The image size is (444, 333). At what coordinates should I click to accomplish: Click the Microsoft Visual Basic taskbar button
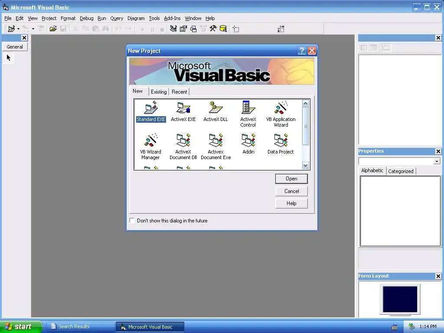click(x=150, y=327)
